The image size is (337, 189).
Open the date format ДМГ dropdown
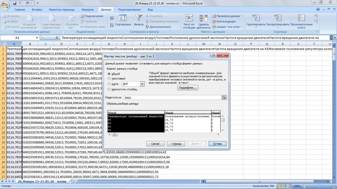pos(142,84)
